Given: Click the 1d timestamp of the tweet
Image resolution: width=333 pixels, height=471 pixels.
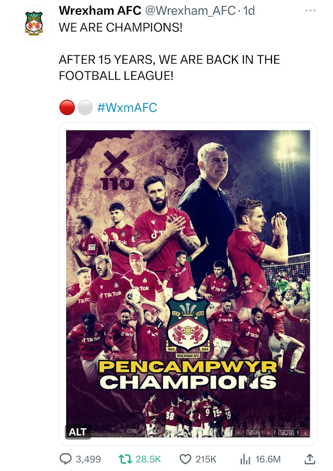Looking at the screenshot, I should [249, 11].
